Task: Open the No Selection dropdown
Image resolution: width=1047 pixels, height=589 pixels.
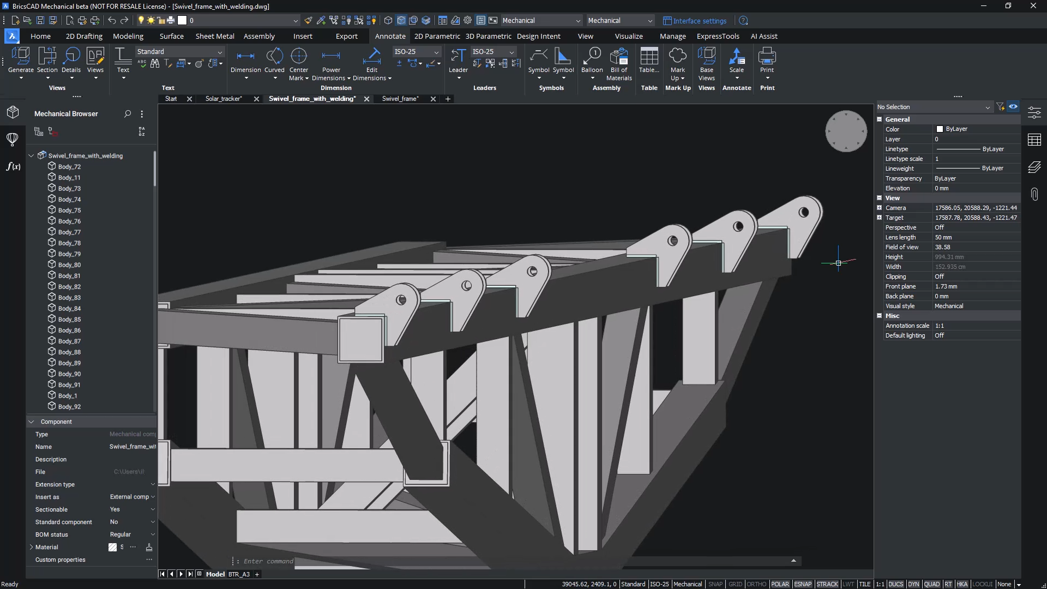Action: tap(934, 107)
